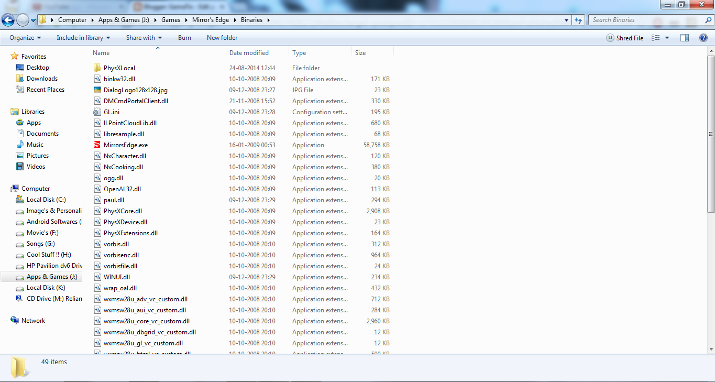The width and height of the screenshot is (715, 382).
Task: Open the Videos library icon
Action: click(20, 167)
